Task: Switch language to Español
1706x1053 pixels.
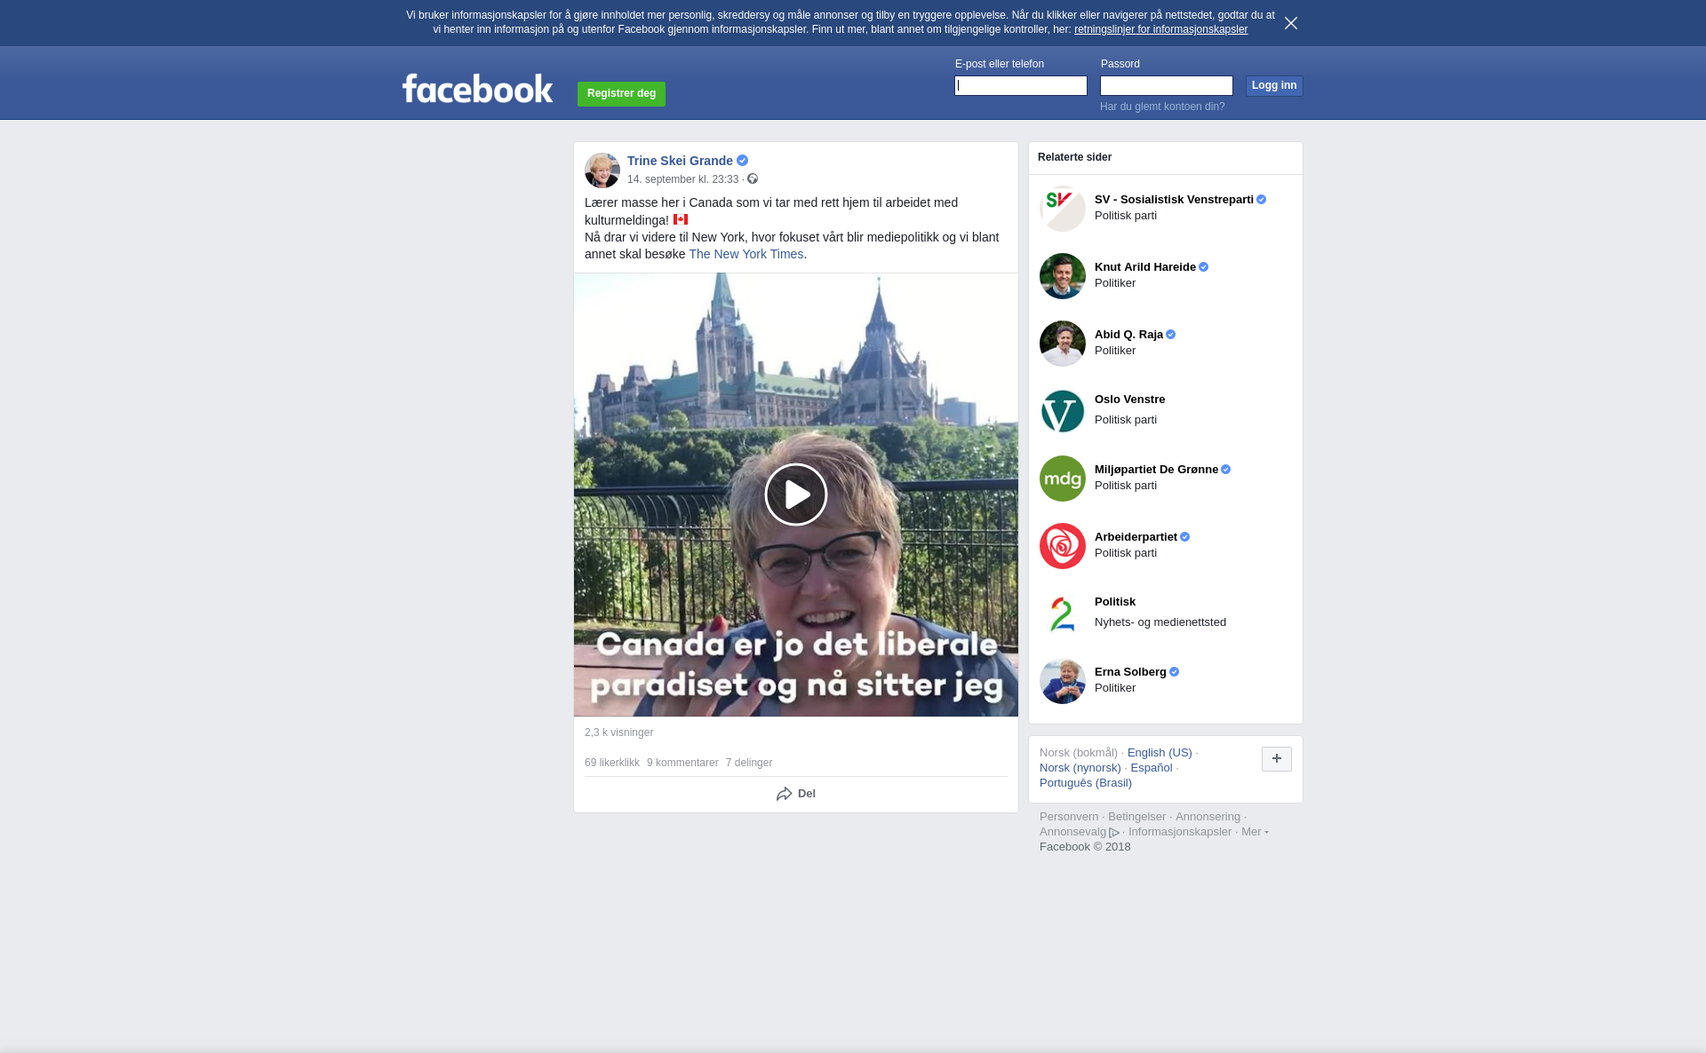Action: (1152, 768)
